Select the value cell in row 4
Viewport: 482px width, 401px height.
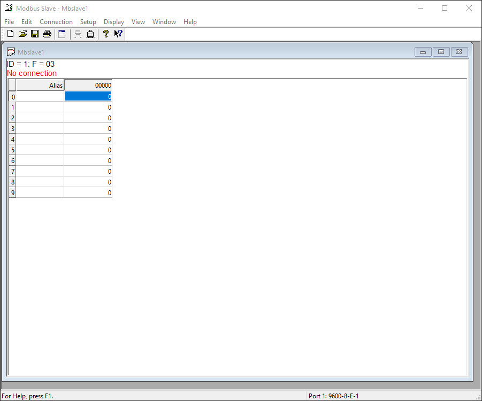pyautogui.click(x=88, y=139)
